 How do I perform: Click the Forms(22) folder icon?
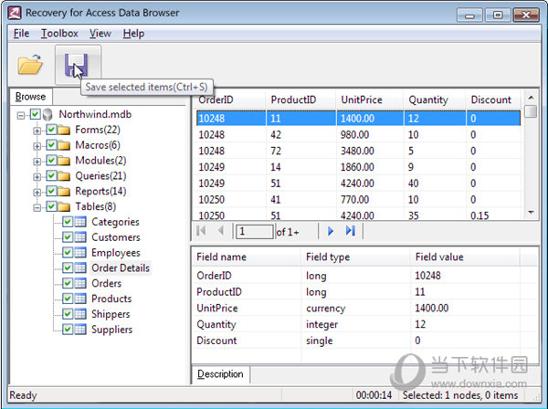(x=64, y=130)
